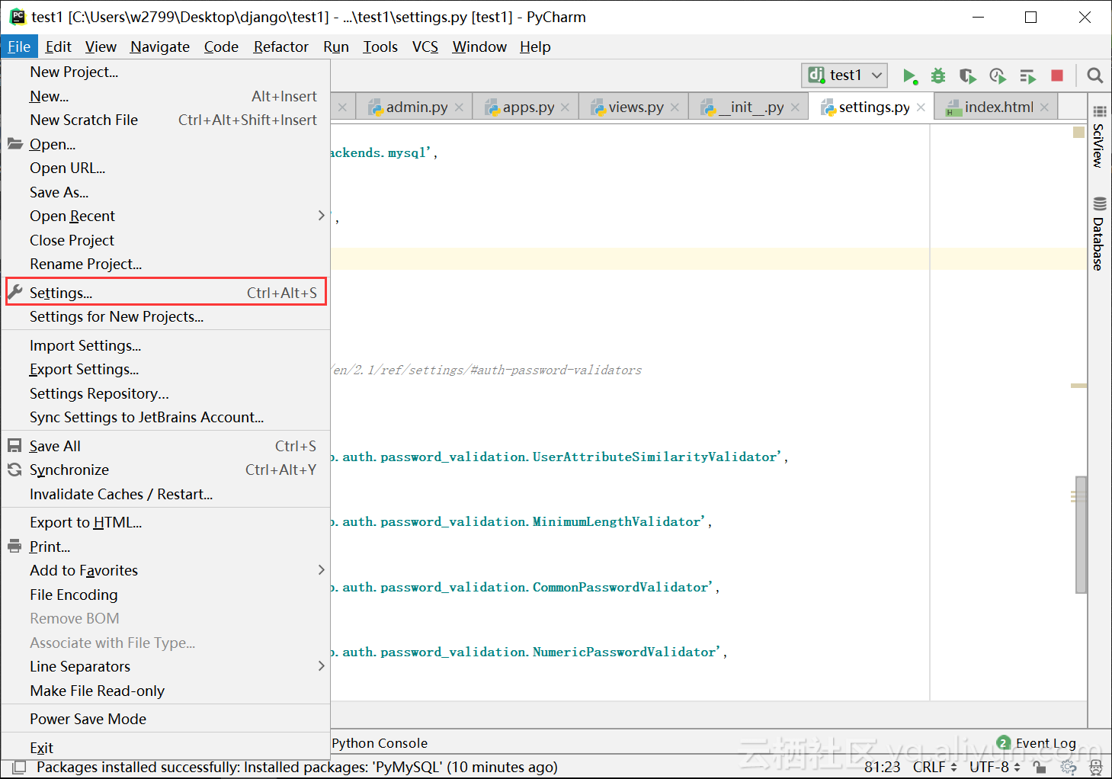Image resolution: width=1112 pixels, height=779 pixels.
Task: Select Print... from the File menu
Action: (x=166, y=547)
